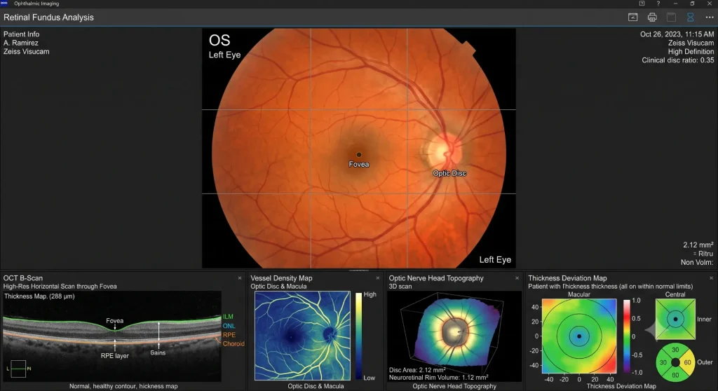
Task: Click the 'OS' eye label on fundus image
Action: [219, 40]
